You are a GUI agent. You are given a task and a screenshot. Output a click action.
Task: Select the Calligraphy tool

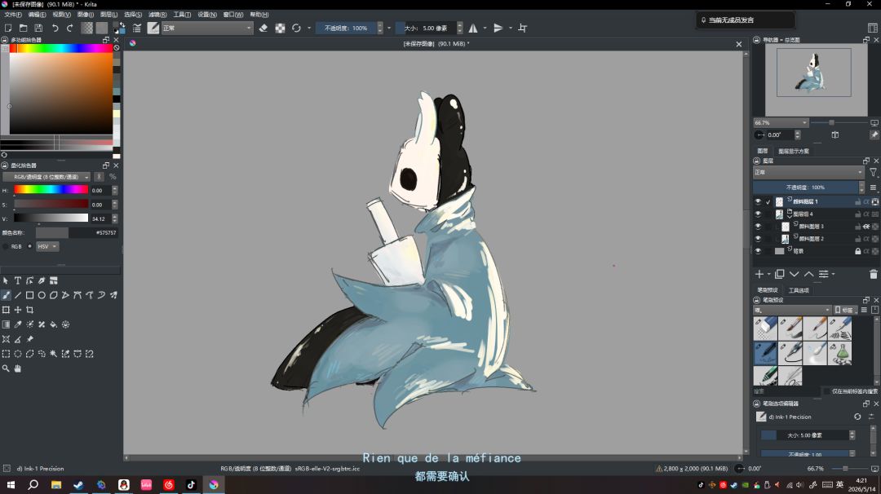pyautogui.click(x=42, y=280)
